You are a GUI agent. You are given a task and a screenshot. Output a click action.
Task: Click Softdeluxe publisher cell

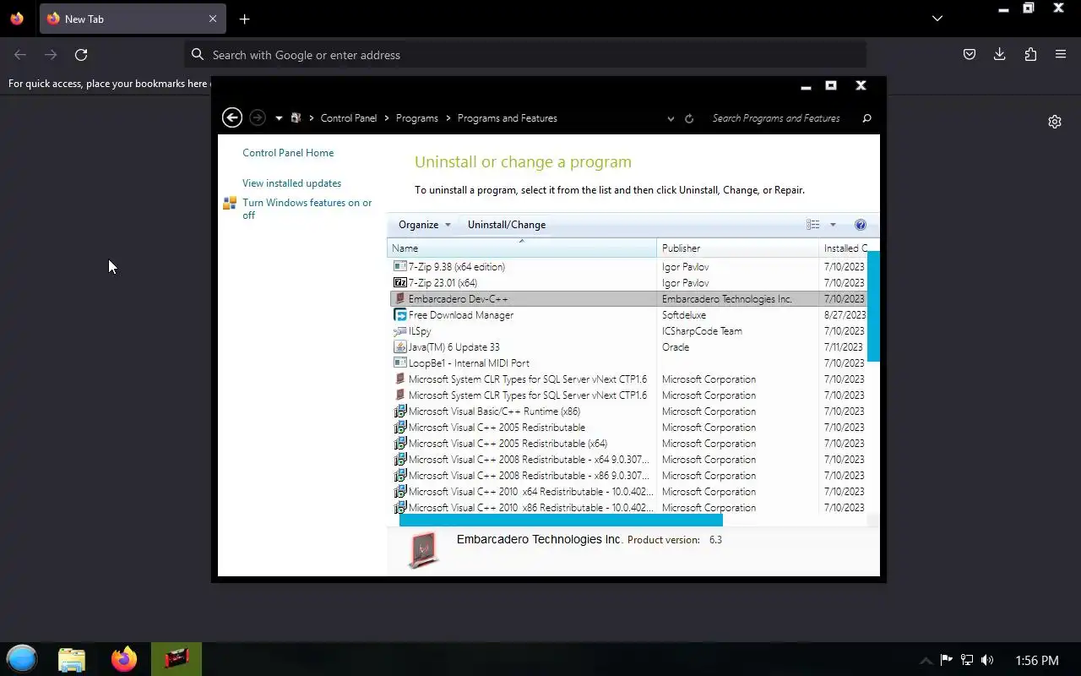(x=683, y=315)
